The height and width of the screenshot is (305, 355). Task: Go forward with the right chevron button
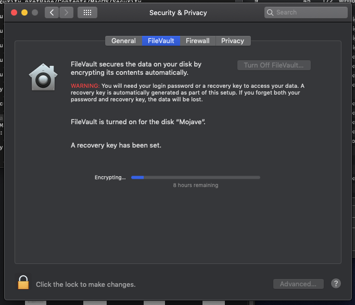(x=66, y=12)
